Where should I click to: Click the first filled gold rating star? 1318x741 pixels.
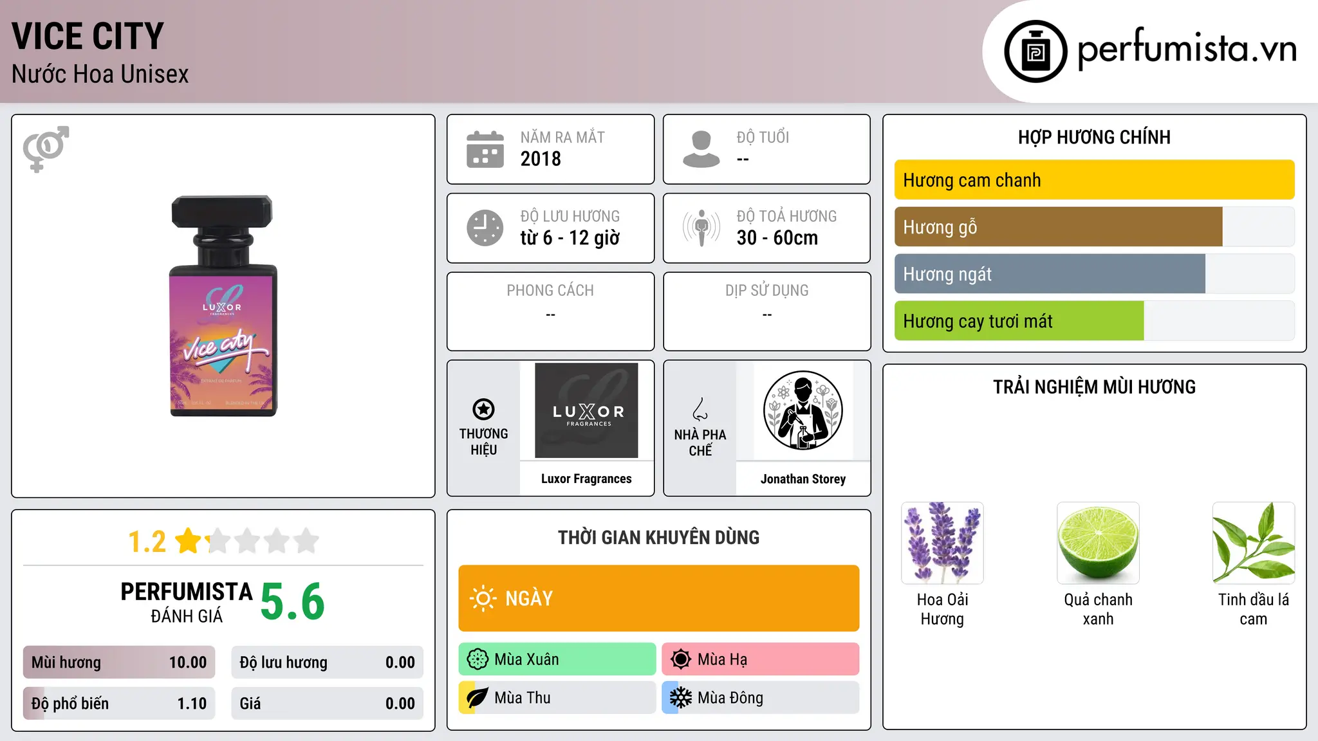click(x=189, y=541)
